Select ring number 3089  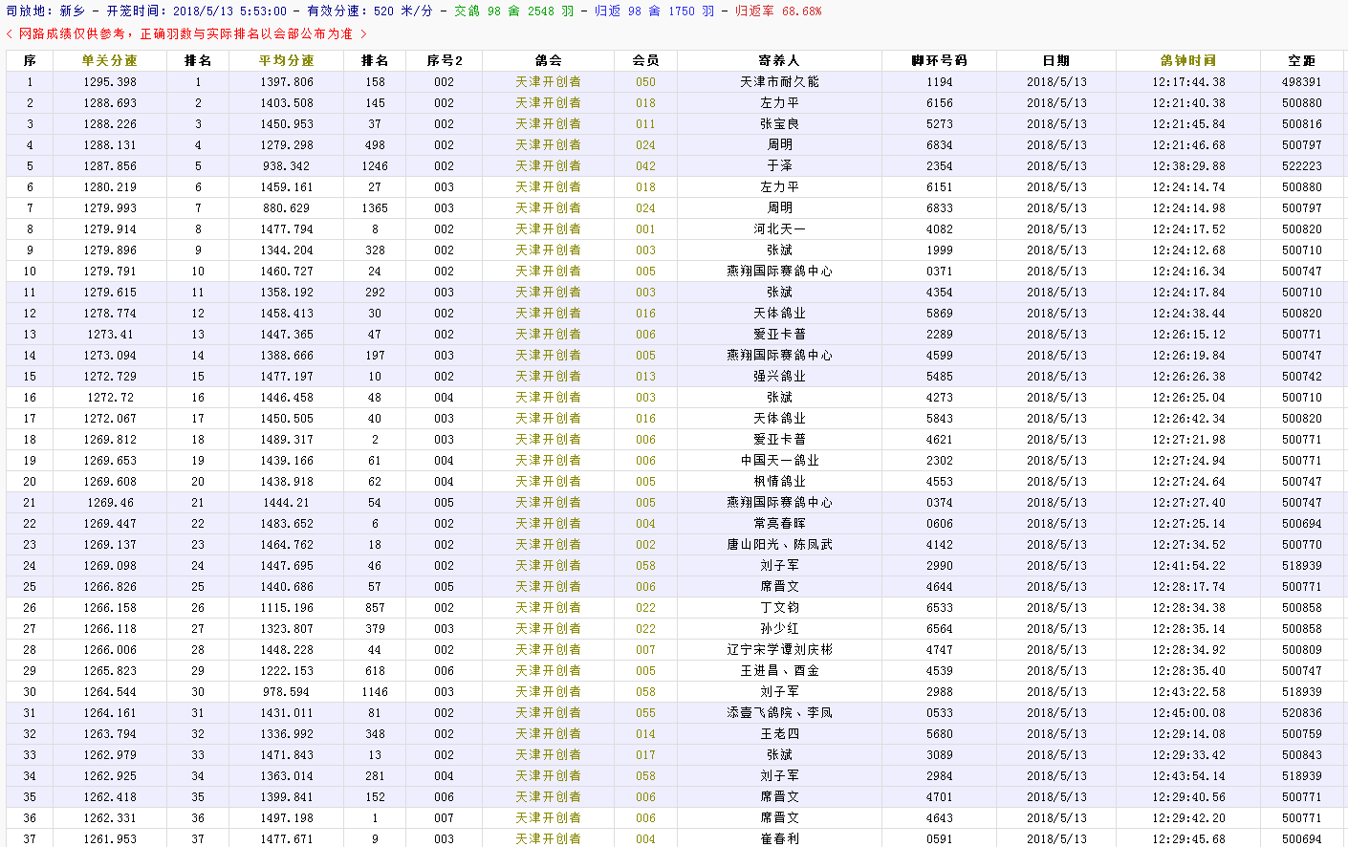coord(939,755)
